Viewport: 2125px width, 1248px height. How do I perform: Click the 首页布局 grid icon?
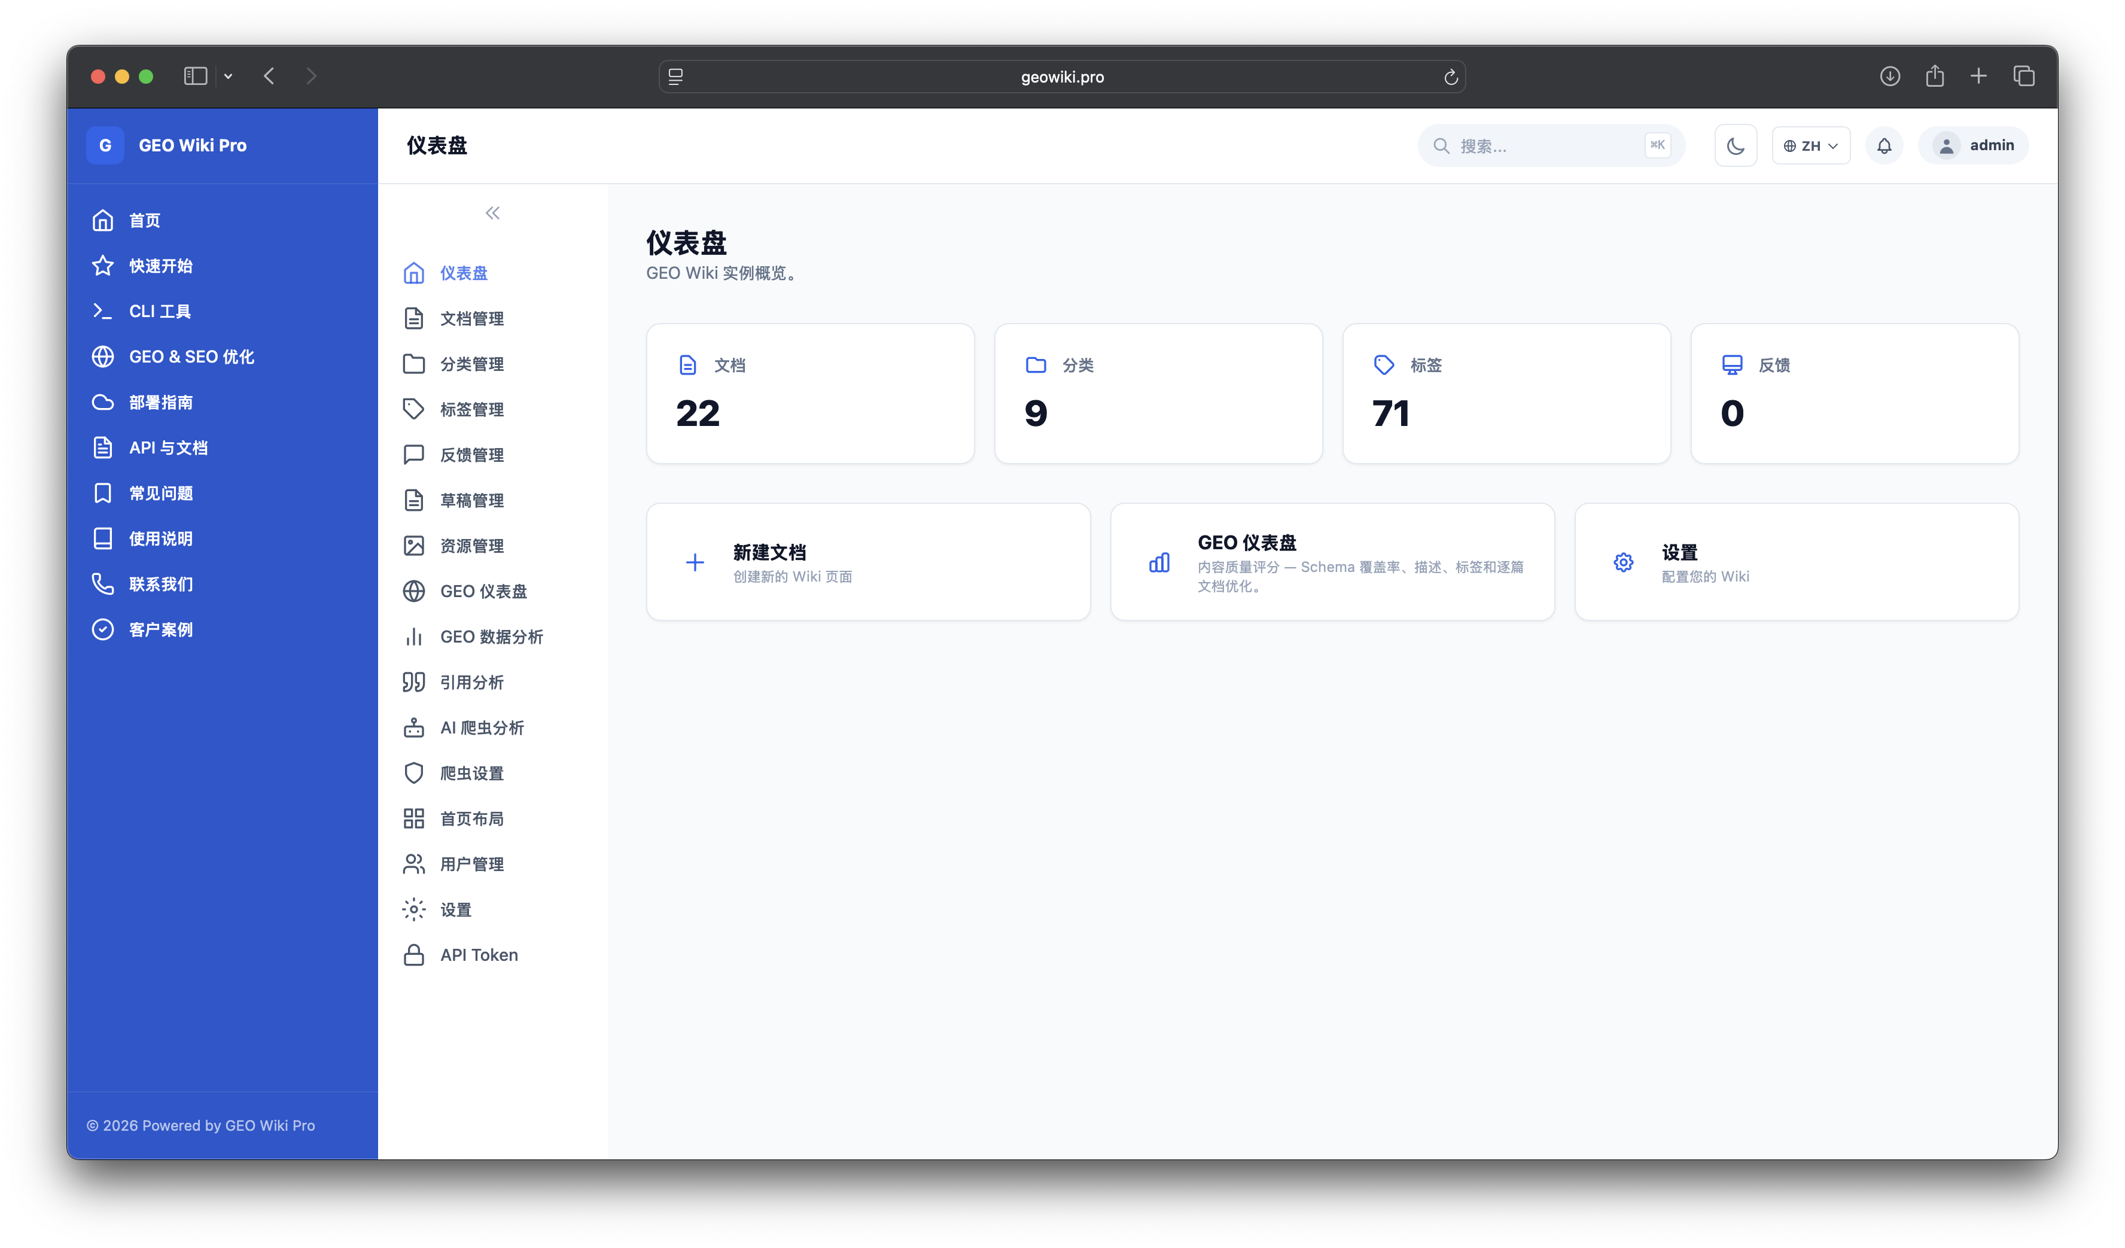click(413, 819)
